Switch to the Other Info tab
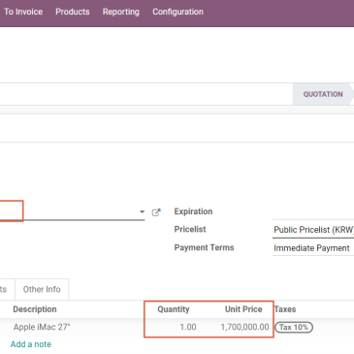Screen dimensions: 354x354 coord(42,289)
